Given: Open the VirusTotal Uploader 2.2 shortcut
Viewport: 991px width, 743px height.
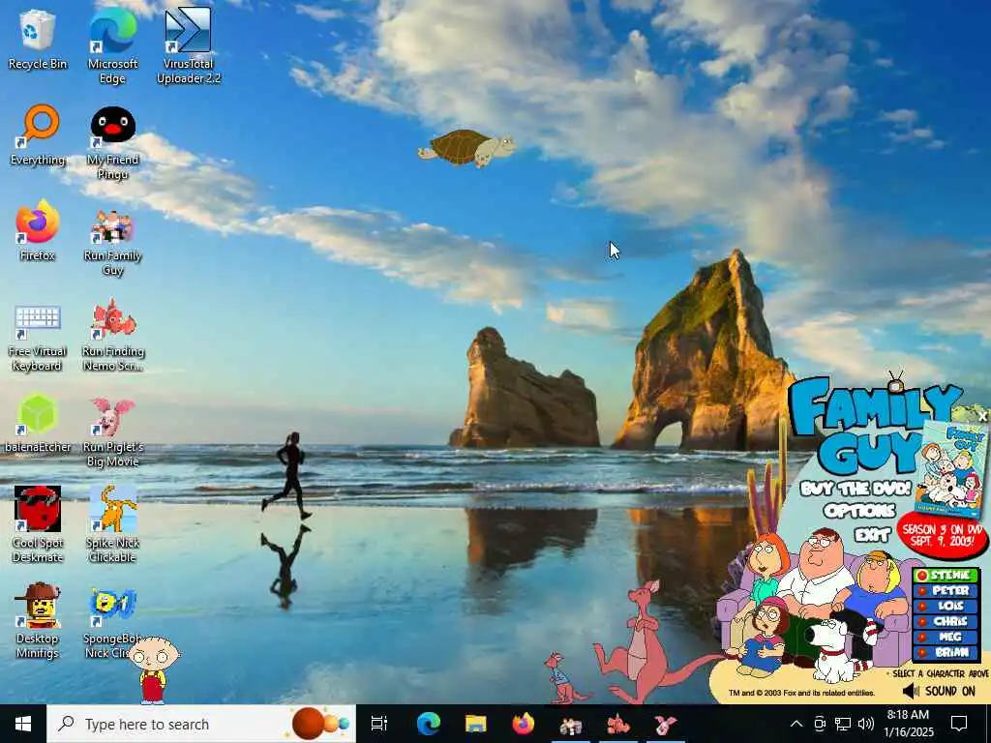Looking at the screenshot, I should [x=189, y=45].
